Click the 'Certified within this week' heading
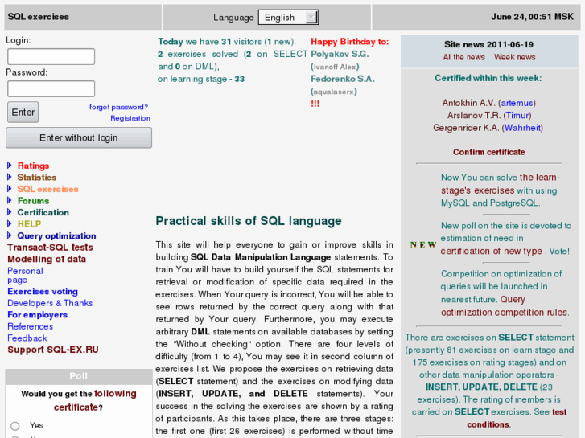This screenshot has width=585, height=438. point(488,78)
